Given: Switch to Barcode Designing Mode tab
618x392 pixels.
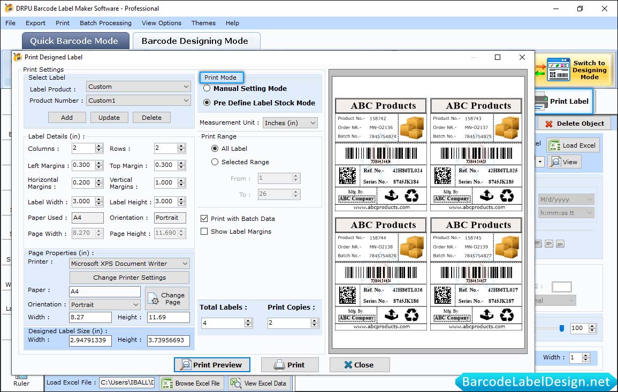Looking at the screenshot, I should click(x=196, y=41).
